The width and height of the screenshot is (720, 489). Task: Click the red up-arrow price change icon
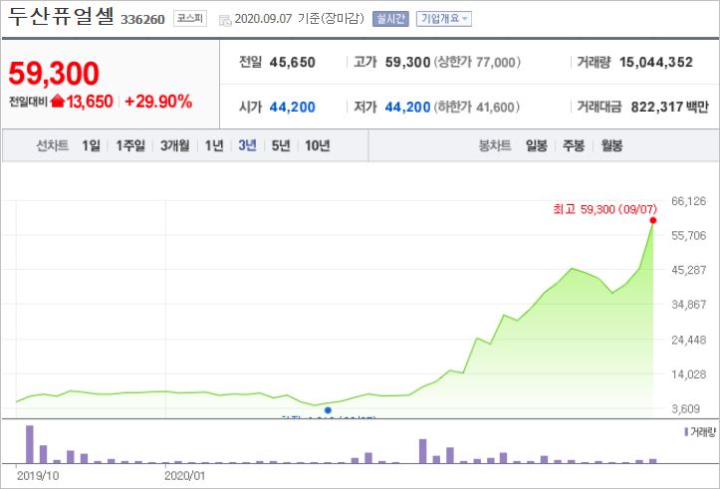58,101
